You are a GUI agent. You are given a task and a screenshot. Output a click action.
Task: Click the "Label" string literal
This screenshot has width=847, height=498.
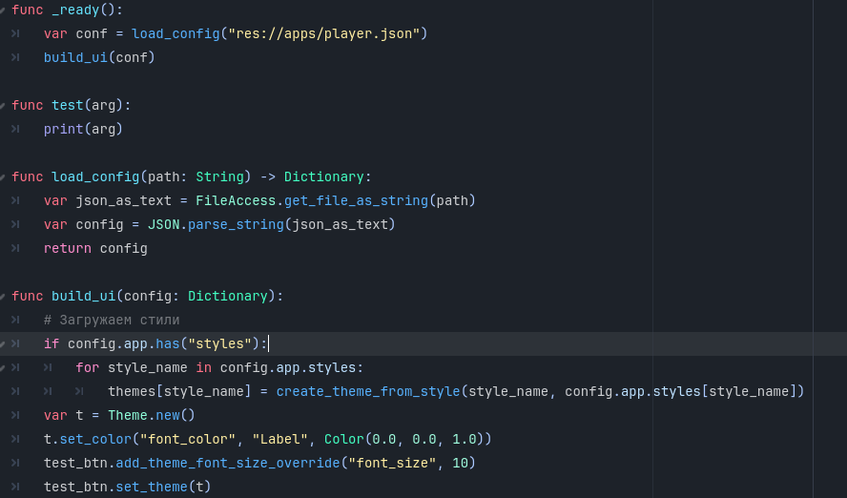279,439
